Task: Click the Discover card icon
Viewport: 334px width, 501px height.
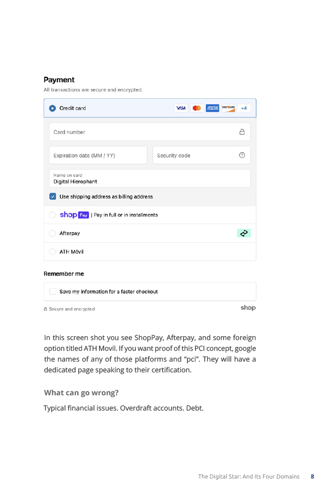Action: pyautogui.click(x=228, y=108)
